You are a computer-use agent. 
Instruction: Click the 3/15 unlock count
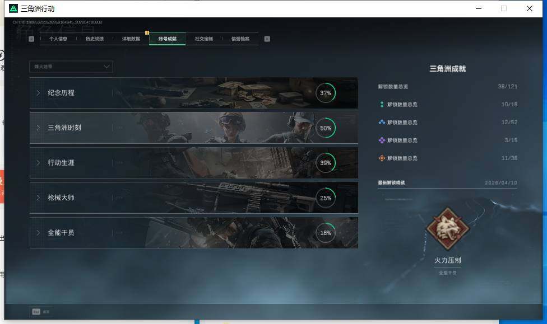click(511, 140)
